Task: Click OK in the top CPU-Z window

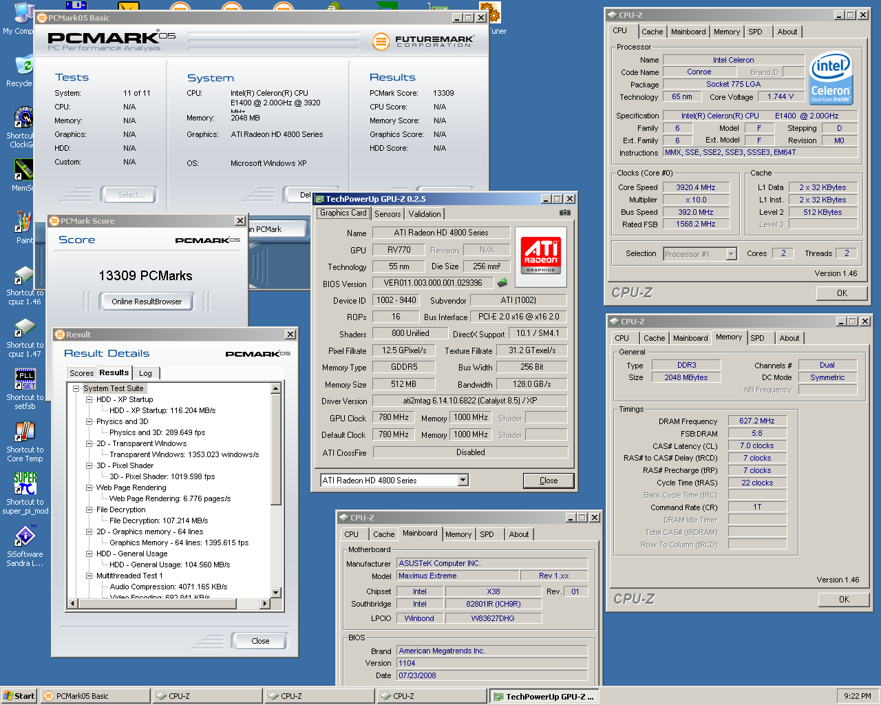Action: tap(842, 293)
